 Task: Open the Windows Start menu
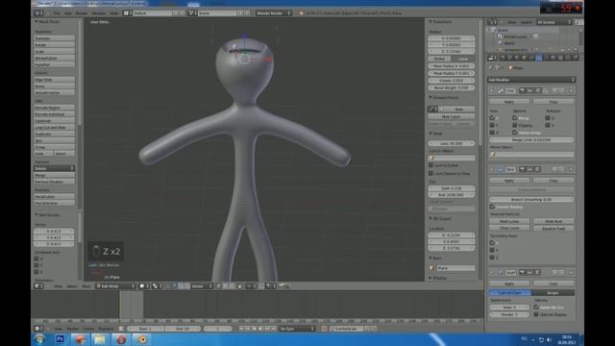pyautogui.click(x=39, y=339)
